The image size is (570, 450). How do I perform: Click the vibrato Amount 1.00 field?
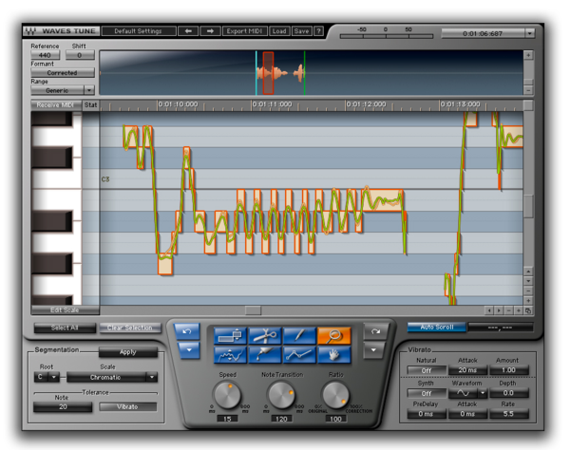click(x=509, y=370)
